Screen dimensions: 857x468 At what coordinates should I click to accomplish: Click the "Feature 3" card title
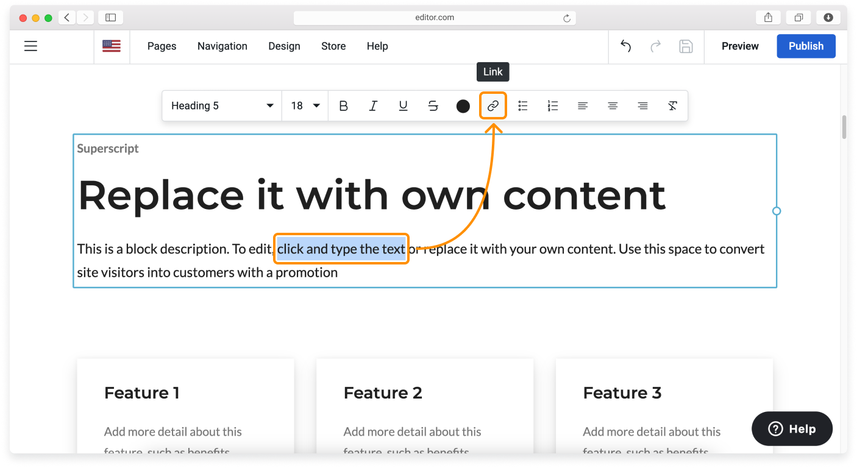(622, 393)
